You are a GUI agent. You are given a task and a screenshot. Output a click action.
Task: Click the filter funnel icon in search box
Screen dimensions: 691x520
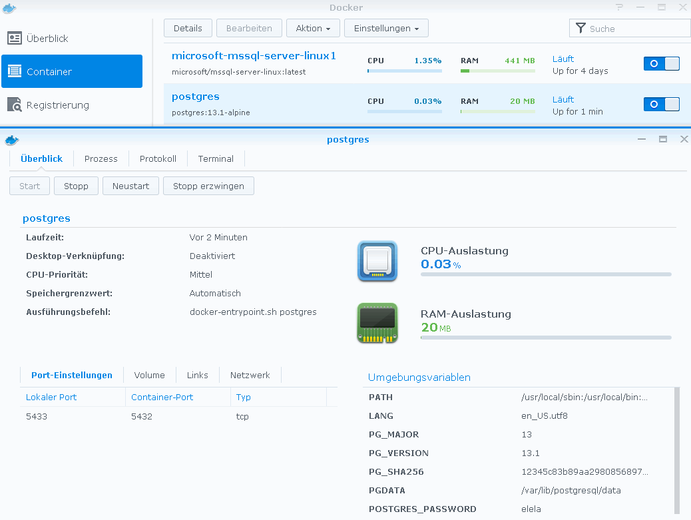pyautogui.click(x=580, y=29)
